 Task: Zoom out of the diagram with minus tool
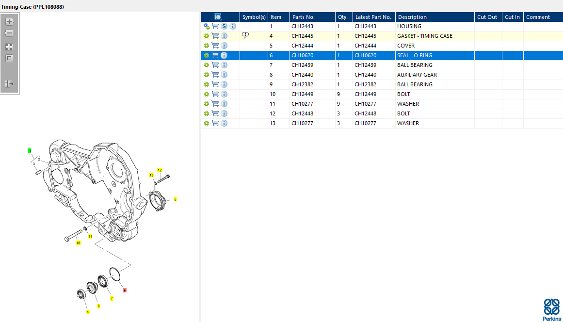pyautogui.click(x=9, y=33)
